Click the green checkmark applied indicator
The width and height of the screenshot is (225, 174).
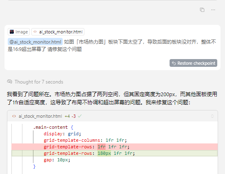[x=80, y=116]
